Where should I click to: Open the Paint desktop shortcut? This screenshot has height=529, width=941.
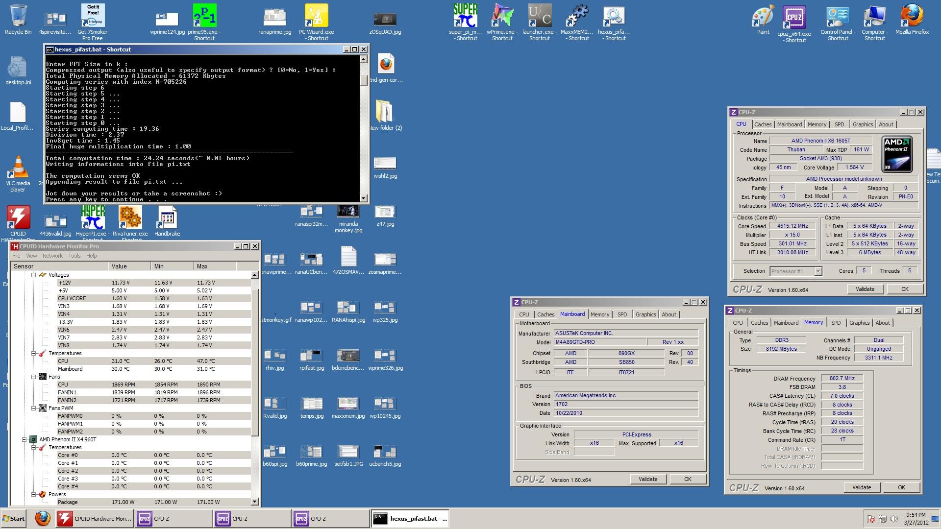click(763, 20)
